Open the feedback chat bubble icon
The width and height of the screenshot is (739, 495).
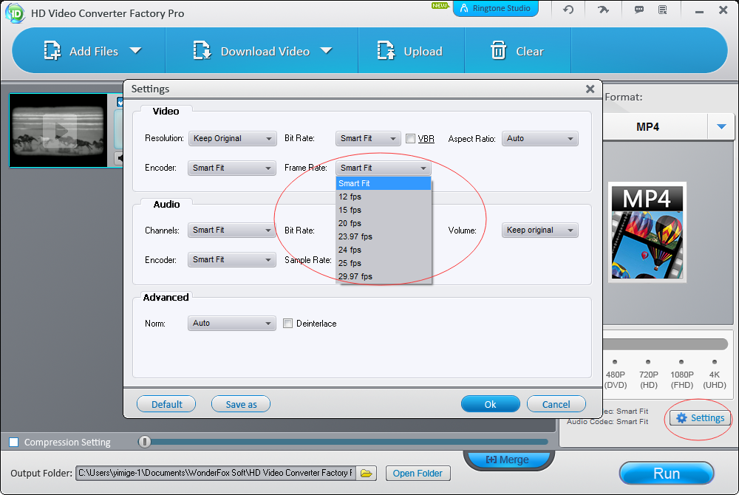tap(639, 10)
